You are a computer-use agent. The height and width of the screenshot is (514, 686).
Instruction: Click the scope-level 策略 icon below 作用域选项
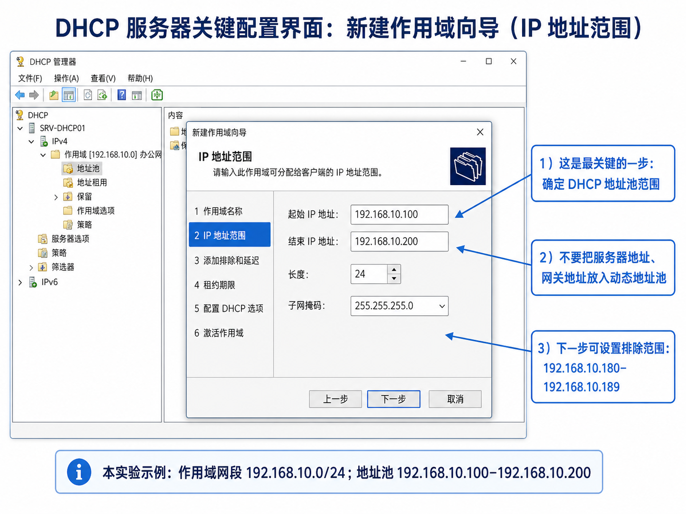click(x=68, y=224)
